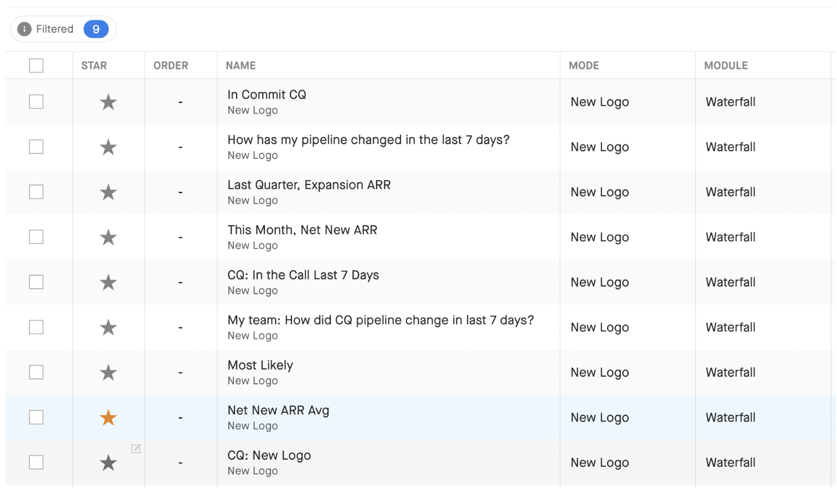Open the 'CQ: New Logo' view name

(x=269, y=455)
